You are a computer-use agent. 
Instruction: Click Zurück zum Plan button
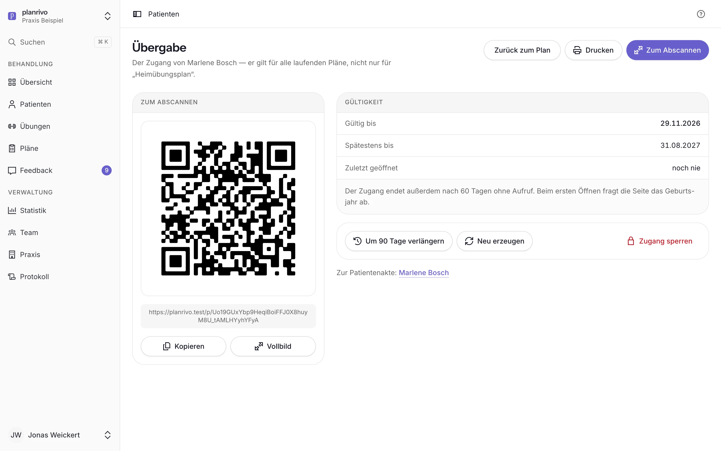pyautogui.click(x=522, y=50)
